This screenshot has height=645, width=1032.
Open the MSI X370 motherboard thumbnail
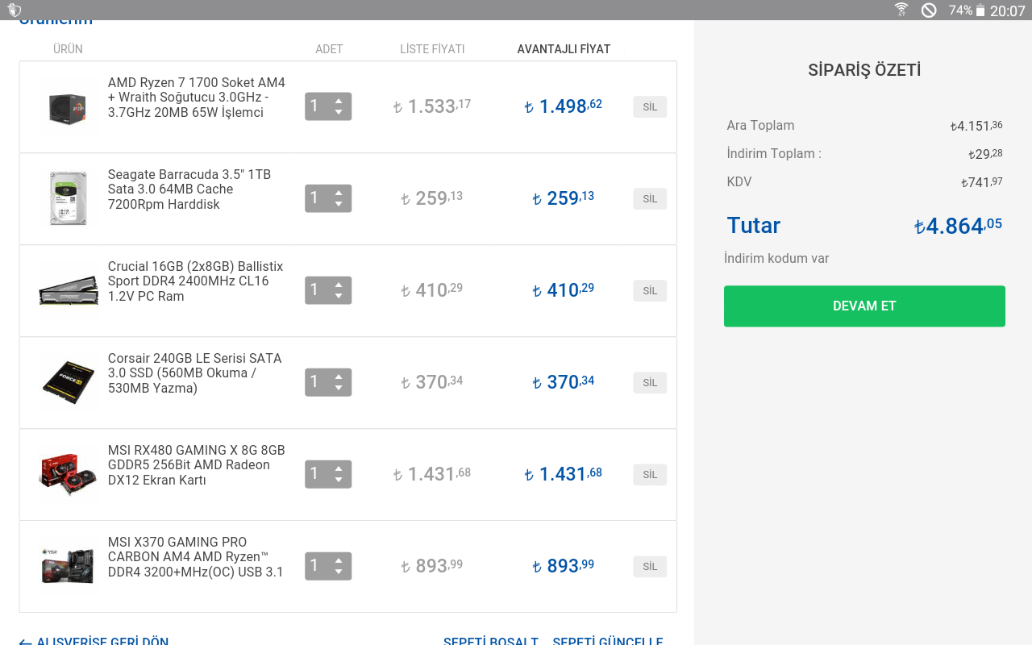[68, 566]
